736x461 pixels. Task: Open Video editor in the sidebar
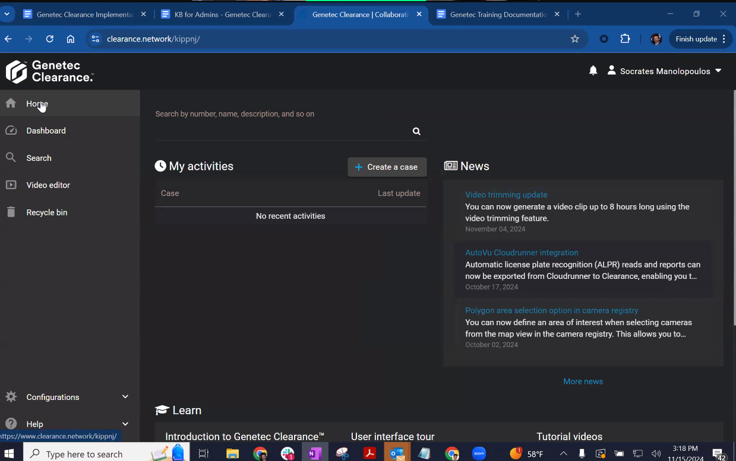coord(48,185)
